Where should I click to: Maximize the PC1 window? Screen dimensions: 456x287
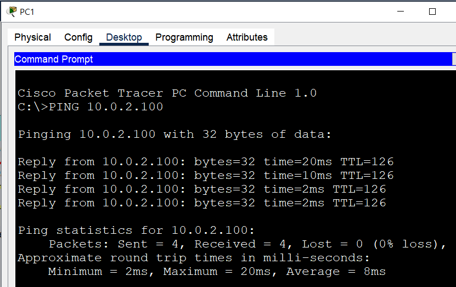coord(432,12)
